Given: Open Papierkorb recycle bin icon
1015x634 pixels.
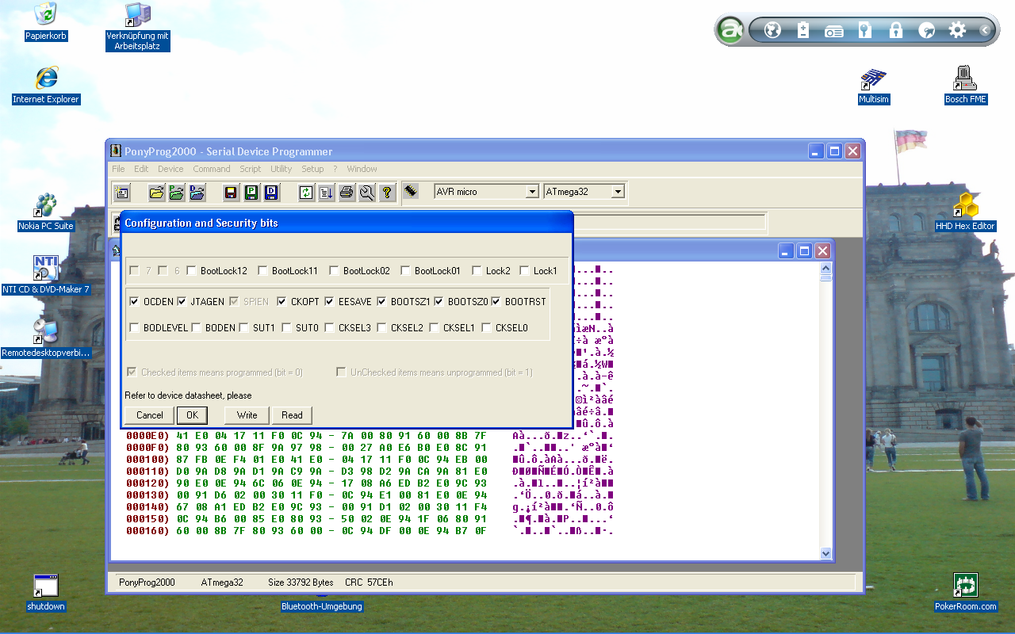Looking at the screenshot, I should coord(45,22).
